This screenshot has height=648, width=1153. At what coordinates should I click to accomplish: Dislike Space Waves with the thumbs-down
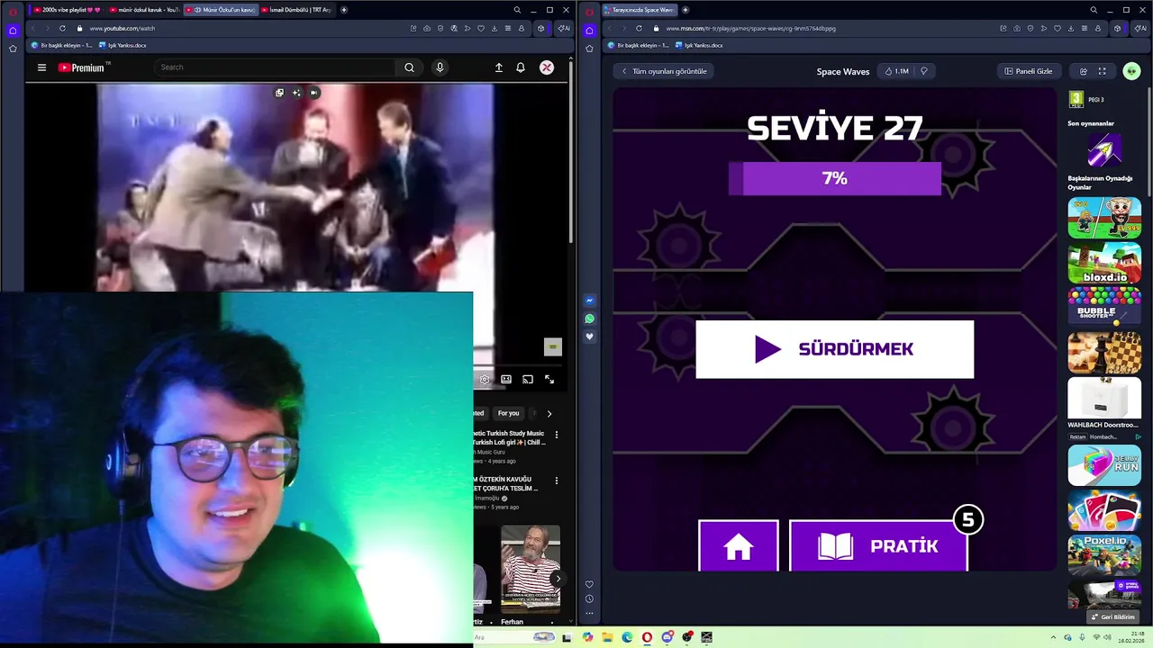click(923, 71)
